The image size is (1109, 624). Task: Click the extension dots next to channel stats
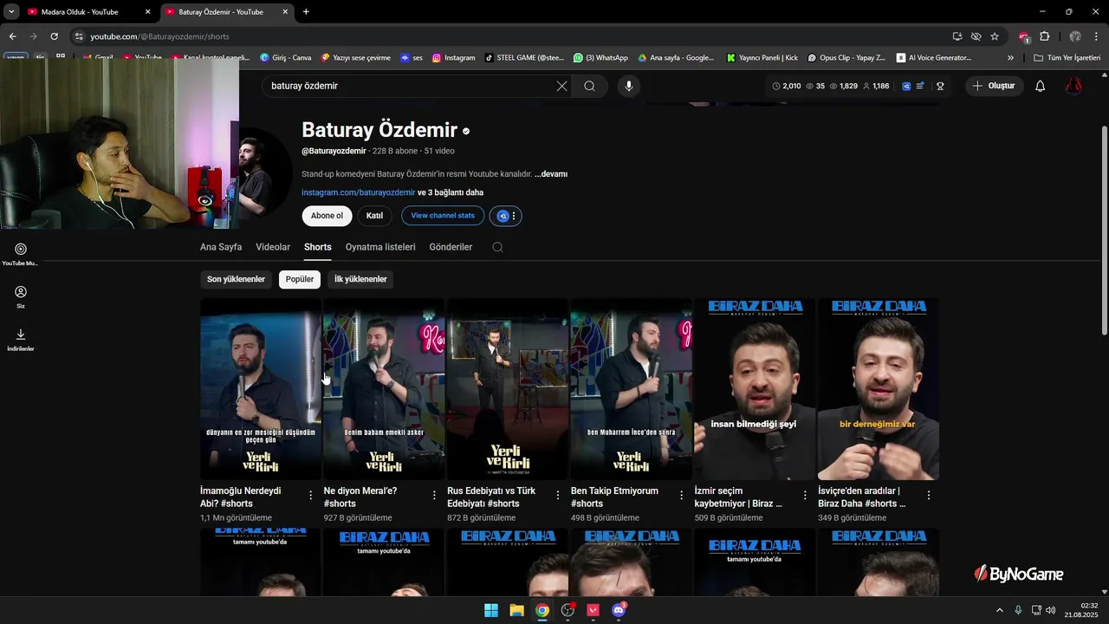coord(514,216)
